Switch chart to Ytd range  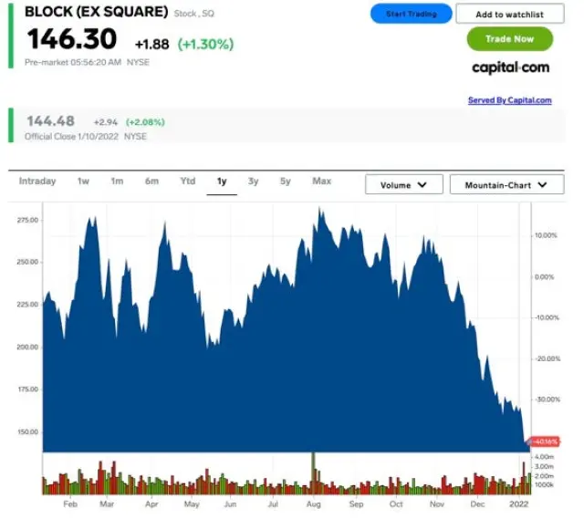click(188, 182)
